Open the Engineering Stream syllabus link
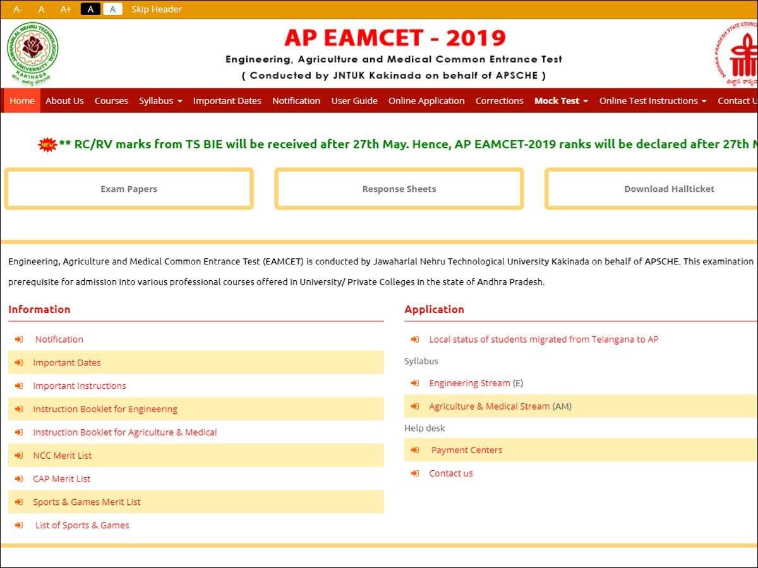The height and width of the screenshot is (568, 758). [469, 384]
